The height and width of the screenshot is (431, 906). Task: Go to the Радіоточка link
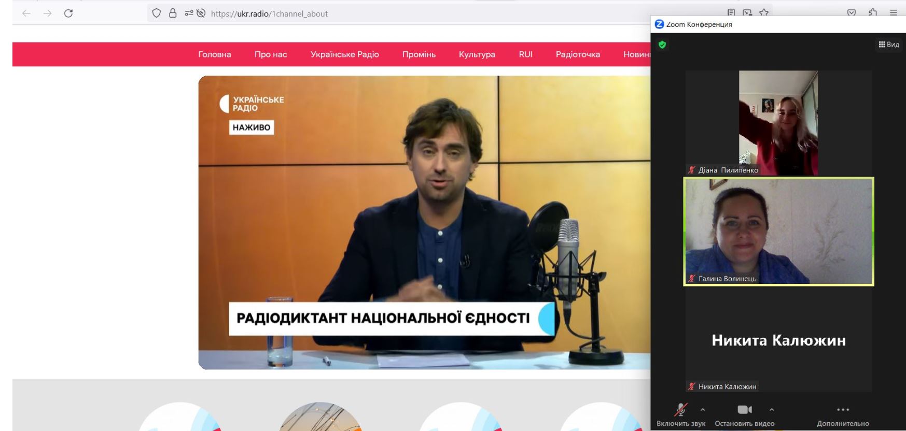pyautogui.click(x=578, y=54)
